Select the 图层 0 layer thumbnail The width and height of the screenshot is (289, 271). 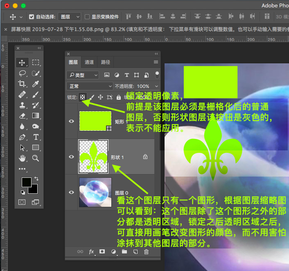[95, 192]
